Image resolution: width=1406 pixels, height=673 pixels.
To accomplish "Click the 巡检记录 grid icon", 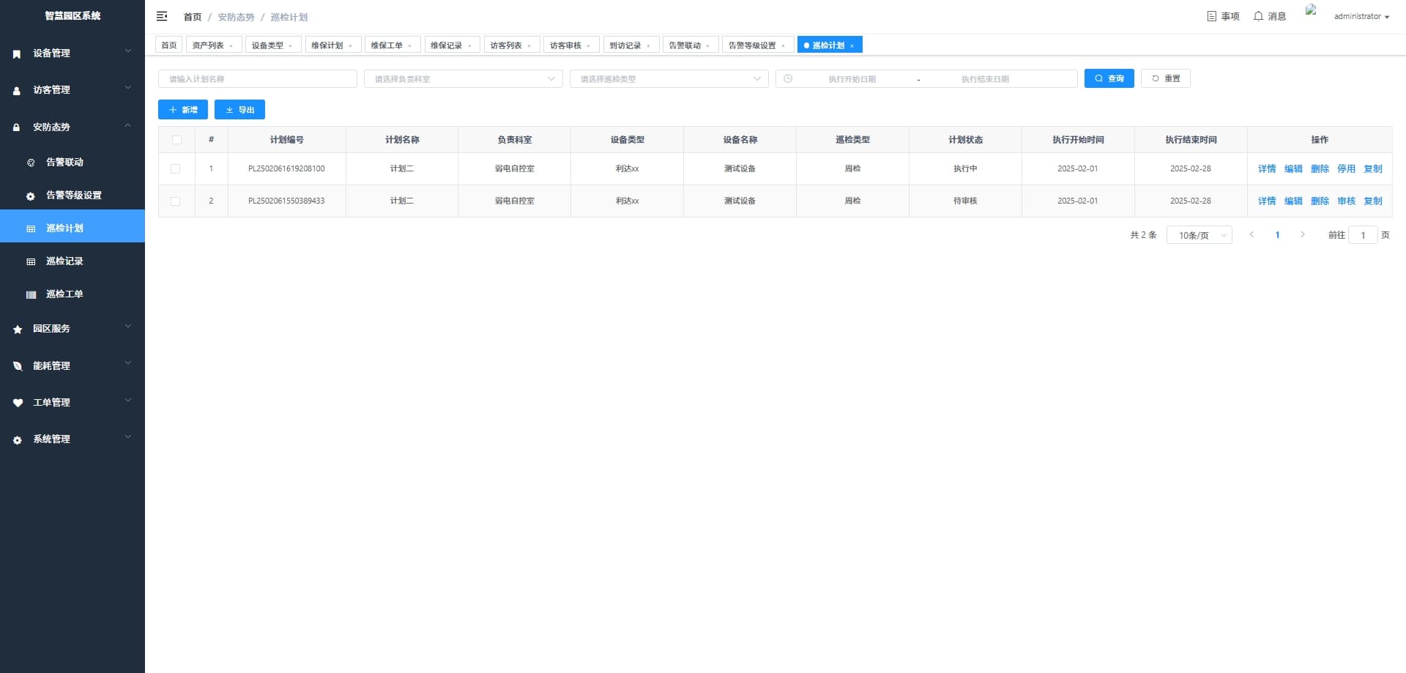I will click(31, 261).
